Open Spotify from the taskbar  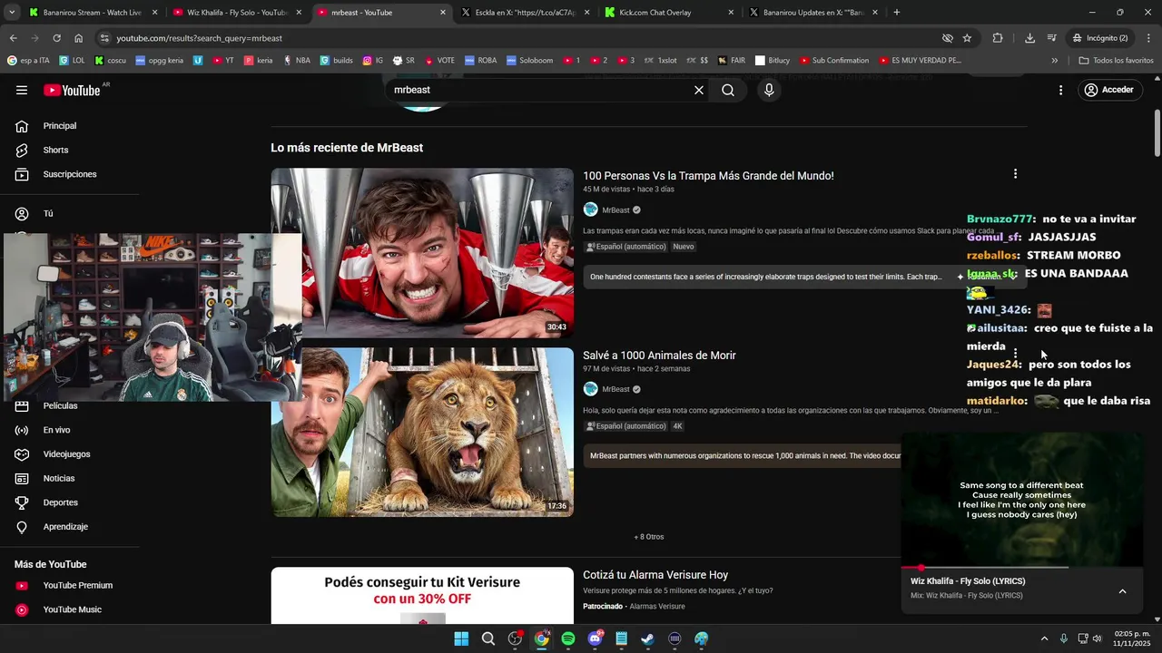coord(568,639)
